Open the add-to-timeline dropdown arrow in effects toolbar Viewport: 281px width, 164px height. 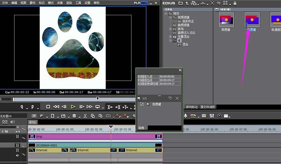tap(207, 4)
